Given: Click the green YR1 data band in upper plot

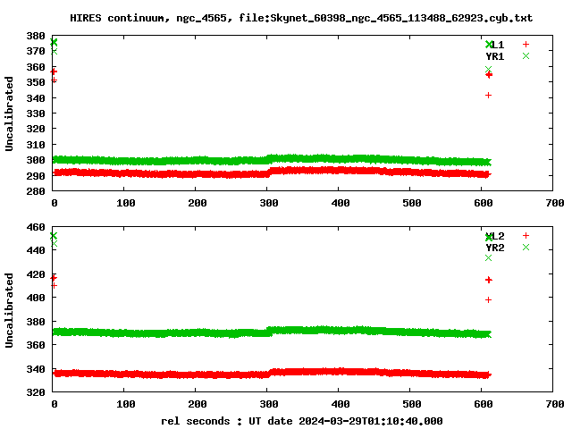Looking at the screenshot, I should [x=272, y=159].
